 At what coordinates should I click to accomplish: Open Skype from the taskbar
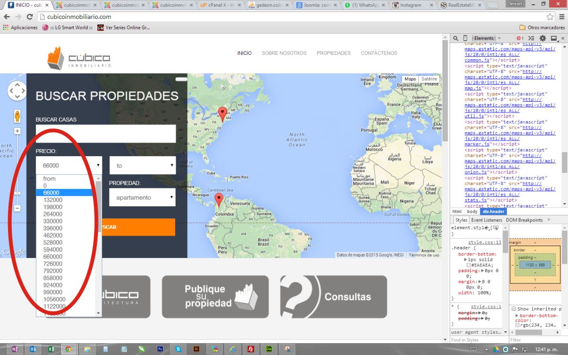(178, 349)
